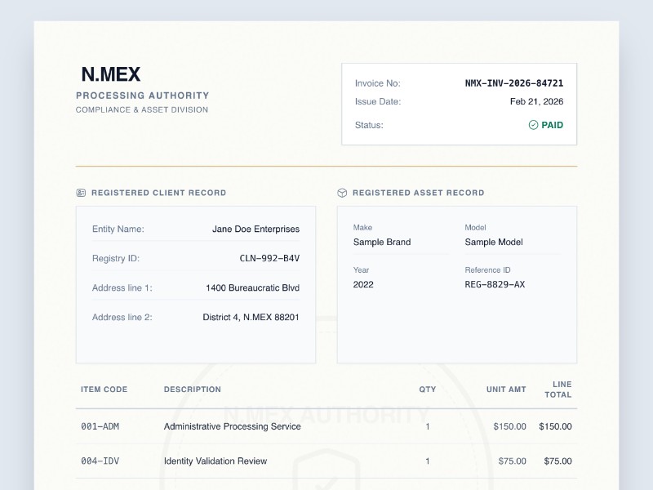This screenshot has height=490, width=653.
Task: Select item code '001-ADM'
Action: pos(100,426)
